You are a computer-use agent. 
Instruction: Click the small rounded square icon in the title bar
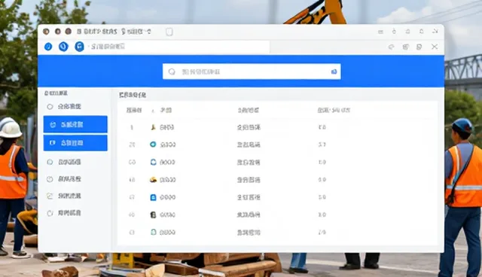169,32
